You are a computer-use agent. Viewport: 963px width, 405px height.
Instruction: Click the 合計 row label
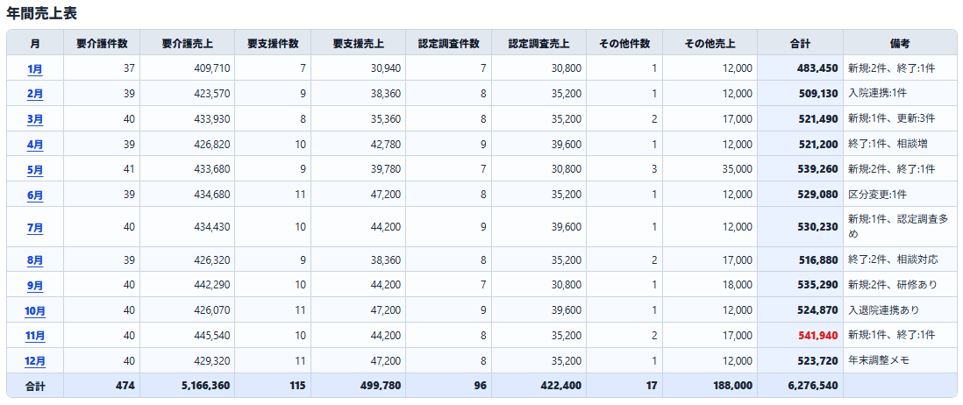click(x=35, y=386)
